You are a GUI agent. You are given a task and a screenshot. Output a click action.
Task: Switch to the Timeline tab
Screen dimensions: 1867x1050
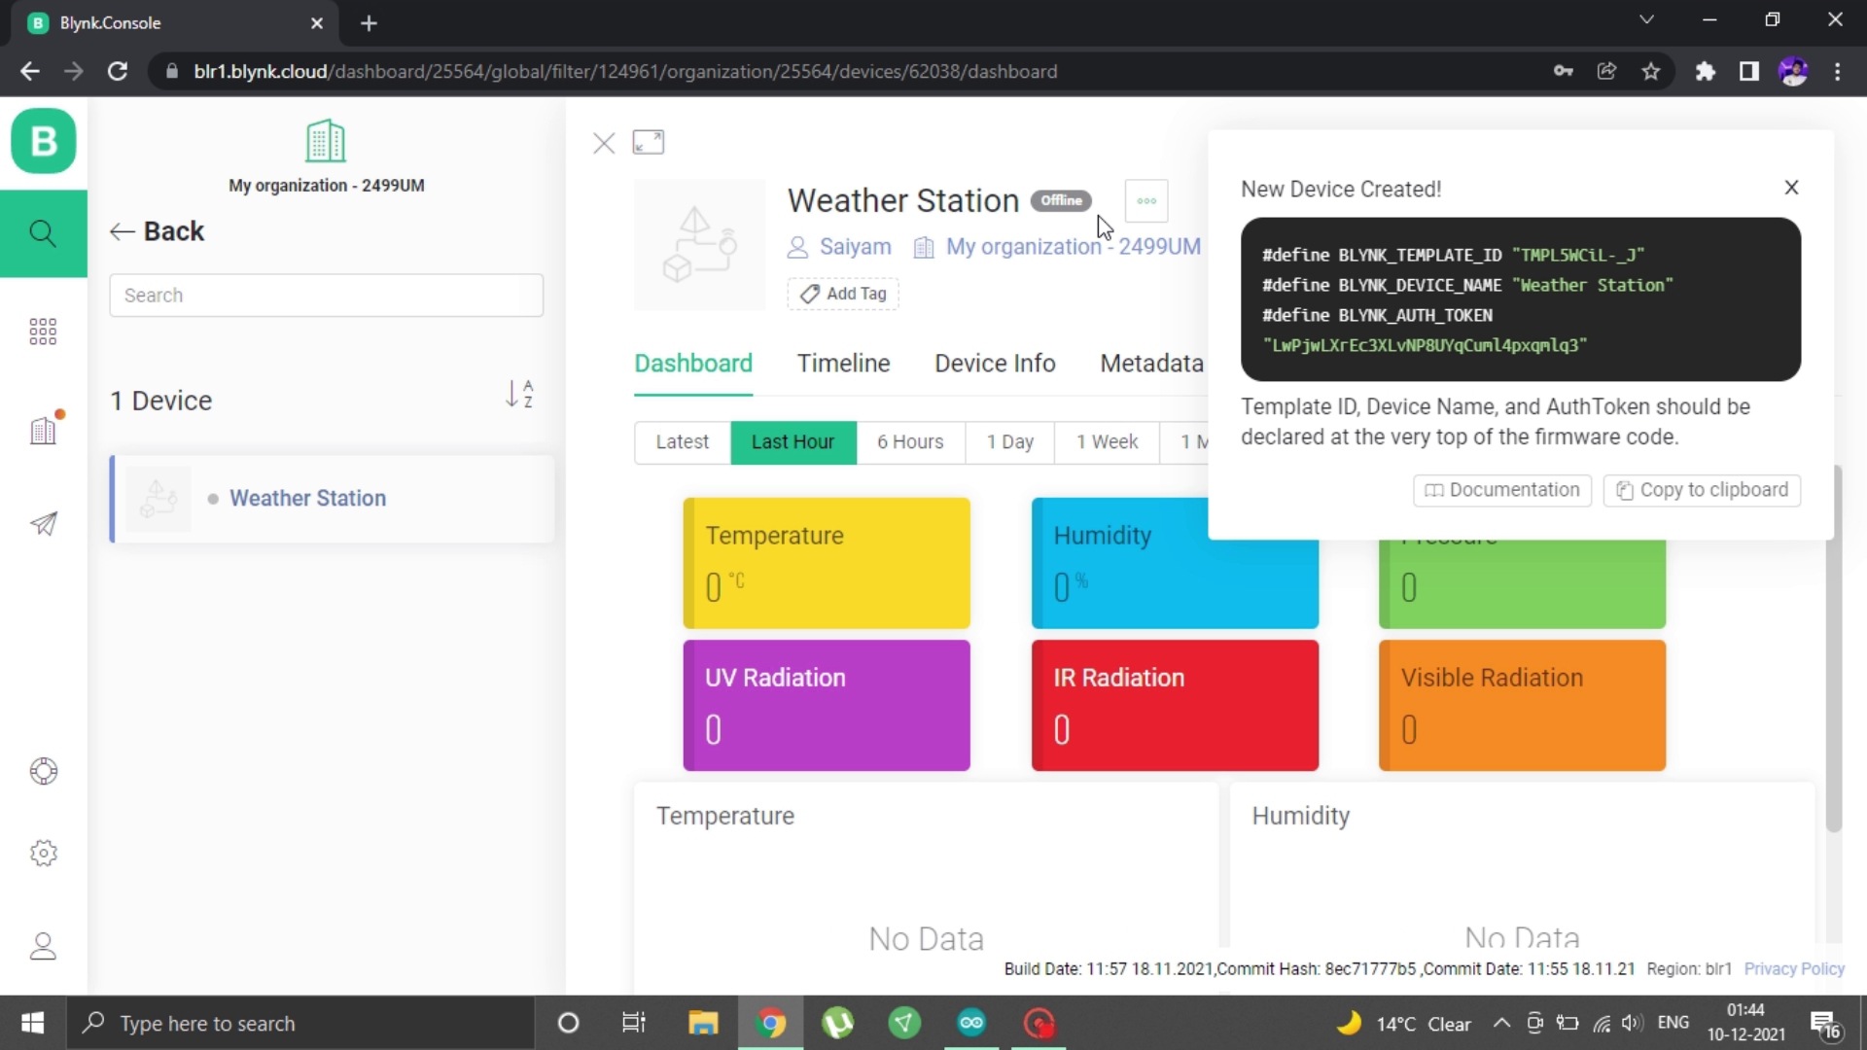tap(842, 363)
